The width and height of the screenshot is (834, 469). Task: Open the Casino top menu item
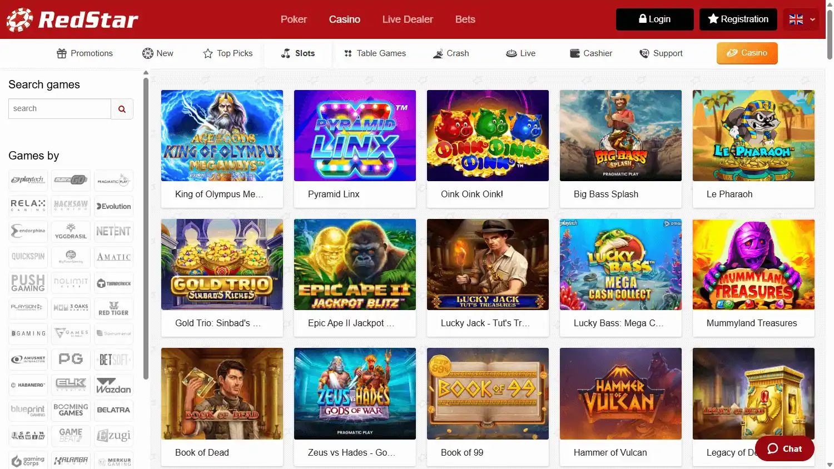(x=345, y=19)
